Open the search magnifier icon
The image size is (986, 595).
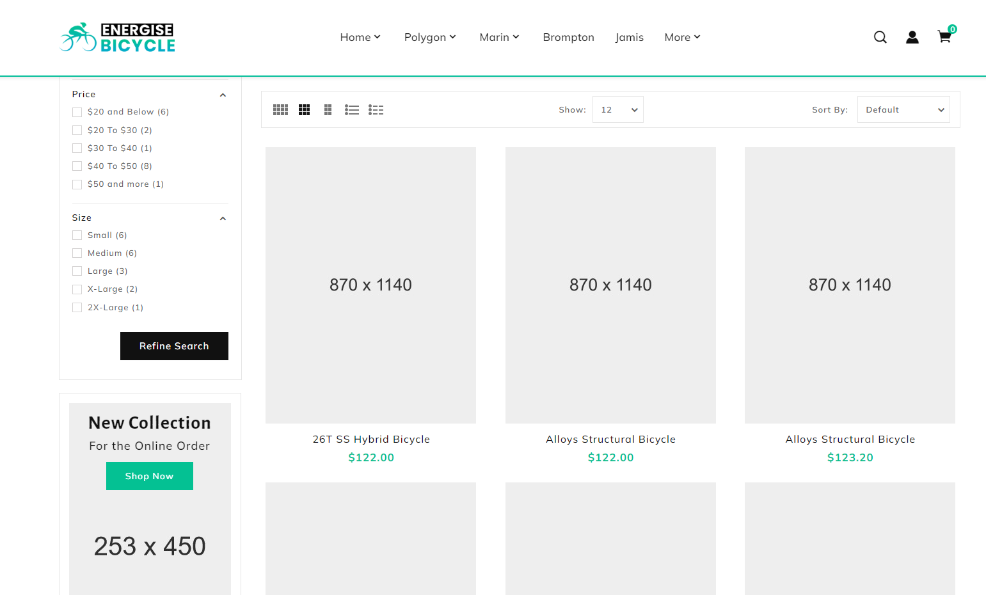tap(880, 37)
